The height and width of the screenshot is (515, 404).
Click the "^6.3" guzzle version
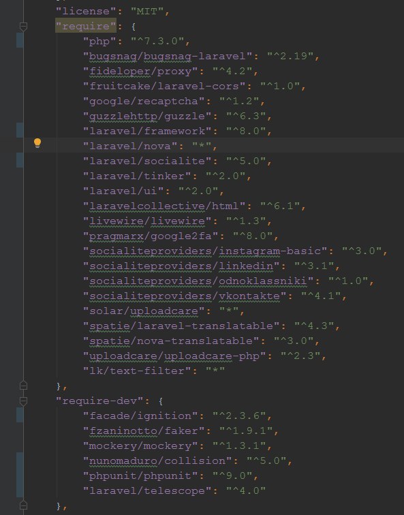pos(246,116)
